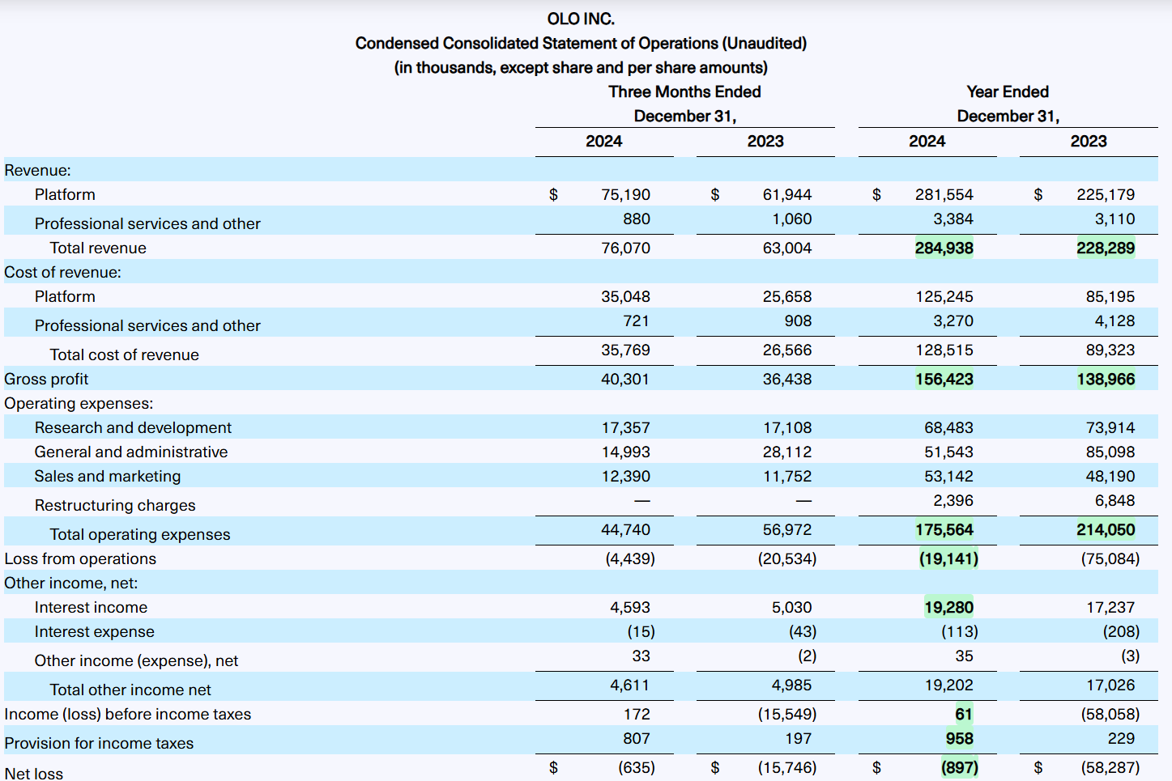
Task: Click platform revenue value 75,190
Action: (x=625, y=194)
